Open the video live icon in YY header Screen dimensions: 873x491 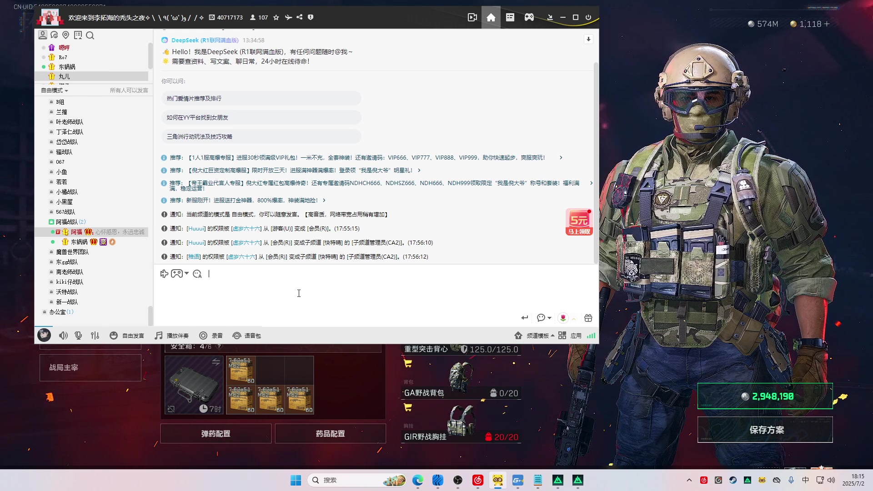[472, 17]
